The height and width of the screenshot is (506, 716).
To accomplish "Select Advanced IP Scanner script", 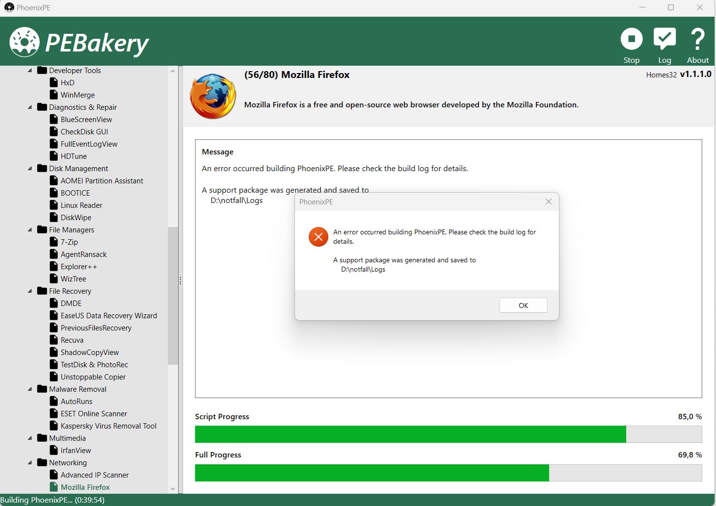I will 94,475.
